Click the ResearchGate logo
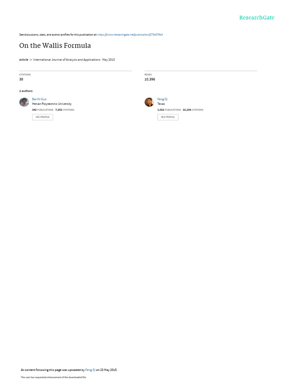 coord(257,18)
